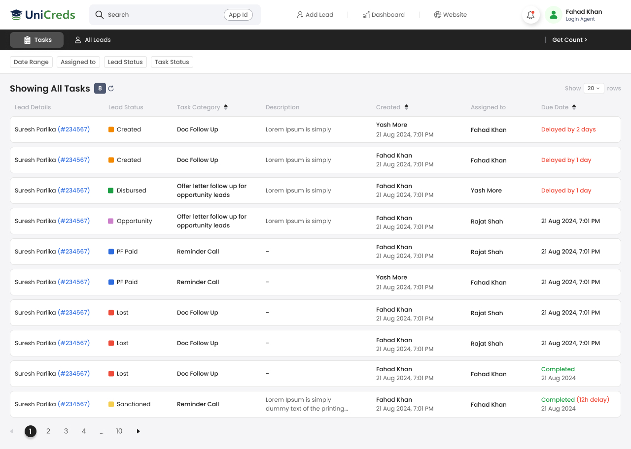Open the Date Range filter

pos(31,62)
